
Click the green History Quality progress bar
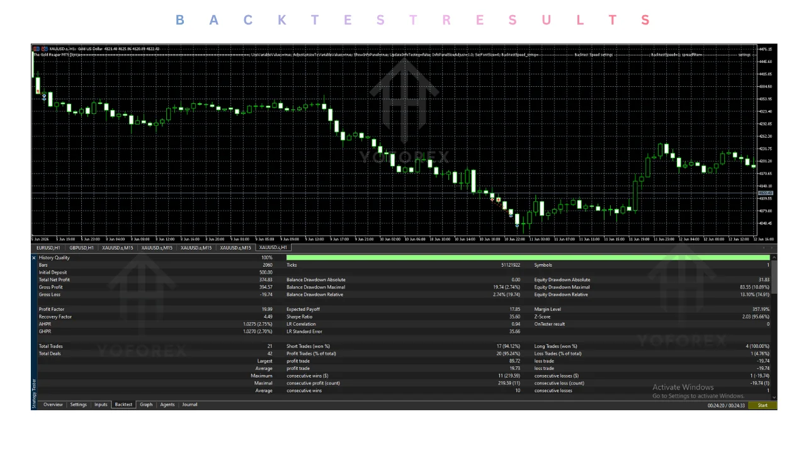pyautogui.click(x=528, y=257)
